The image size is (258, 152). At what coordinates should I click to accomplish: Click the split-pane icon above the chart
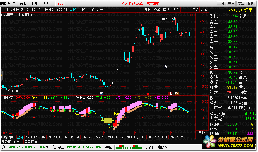(x=194, y=15)
